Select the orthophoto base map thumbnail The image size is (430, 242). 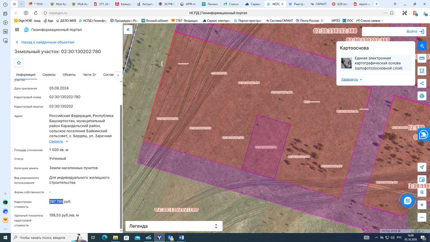pyautogui.click(x=347, y=63)
